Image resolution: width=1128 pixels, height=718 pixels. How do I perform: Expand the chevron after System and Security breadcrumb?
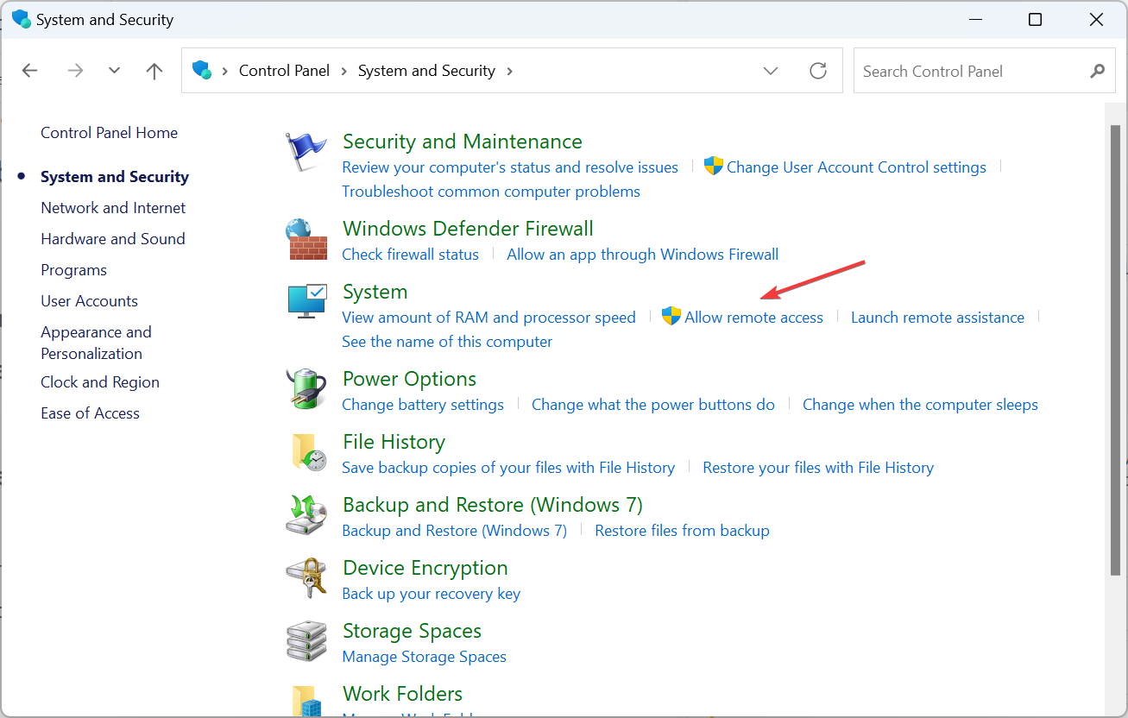tap(509, 71)
